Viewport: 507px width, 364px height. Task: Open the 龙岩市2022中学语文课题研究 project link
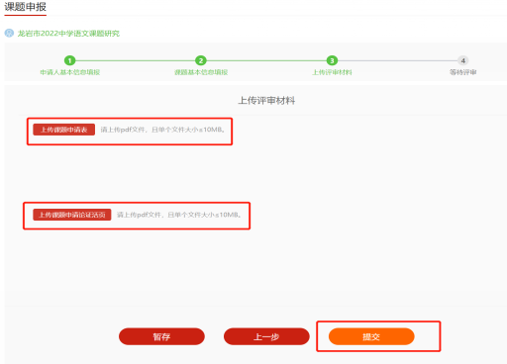pyautogui.click(x=68, y=34)
